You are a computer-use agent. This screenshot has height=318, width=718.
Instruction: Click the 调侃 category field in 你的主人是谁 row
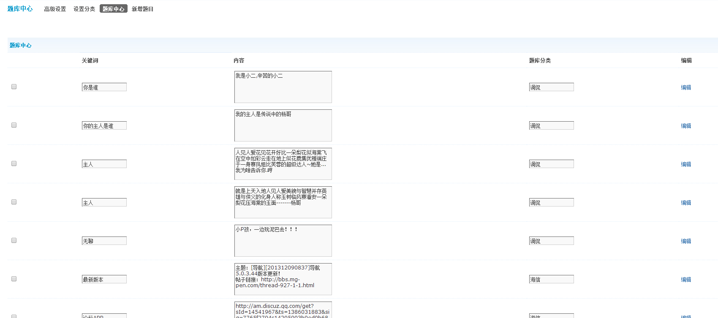click(552, 125)
